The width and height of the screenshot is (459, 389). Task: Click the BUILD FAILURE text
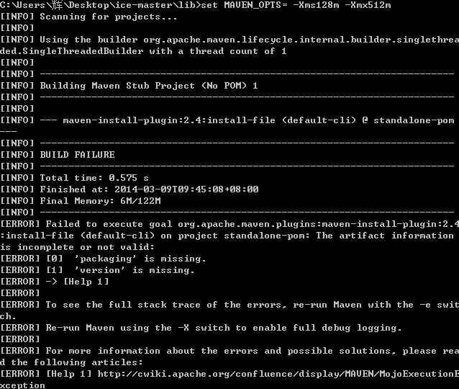[77, 155]
